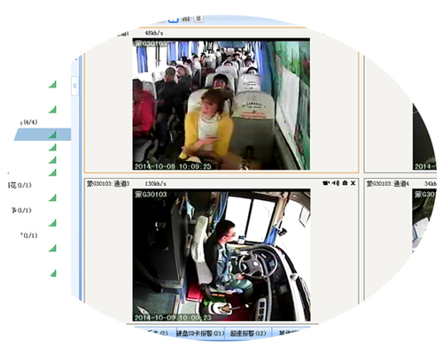This screenshot has height=354, width=443.
Task: Click the camera record icon of 通道3
Action: pos(326,183)
